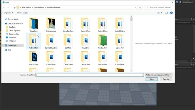Screen dimensions: 195x110
Task: Click the Buscar en Modelos Blender search box
Action: (x=158, y=8)
